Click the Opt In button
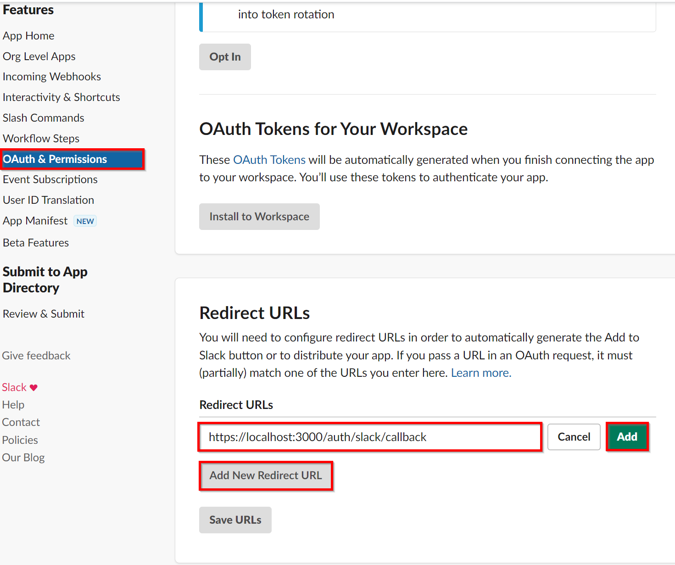Viewport: 675px width, 565px height. point(225,57)
